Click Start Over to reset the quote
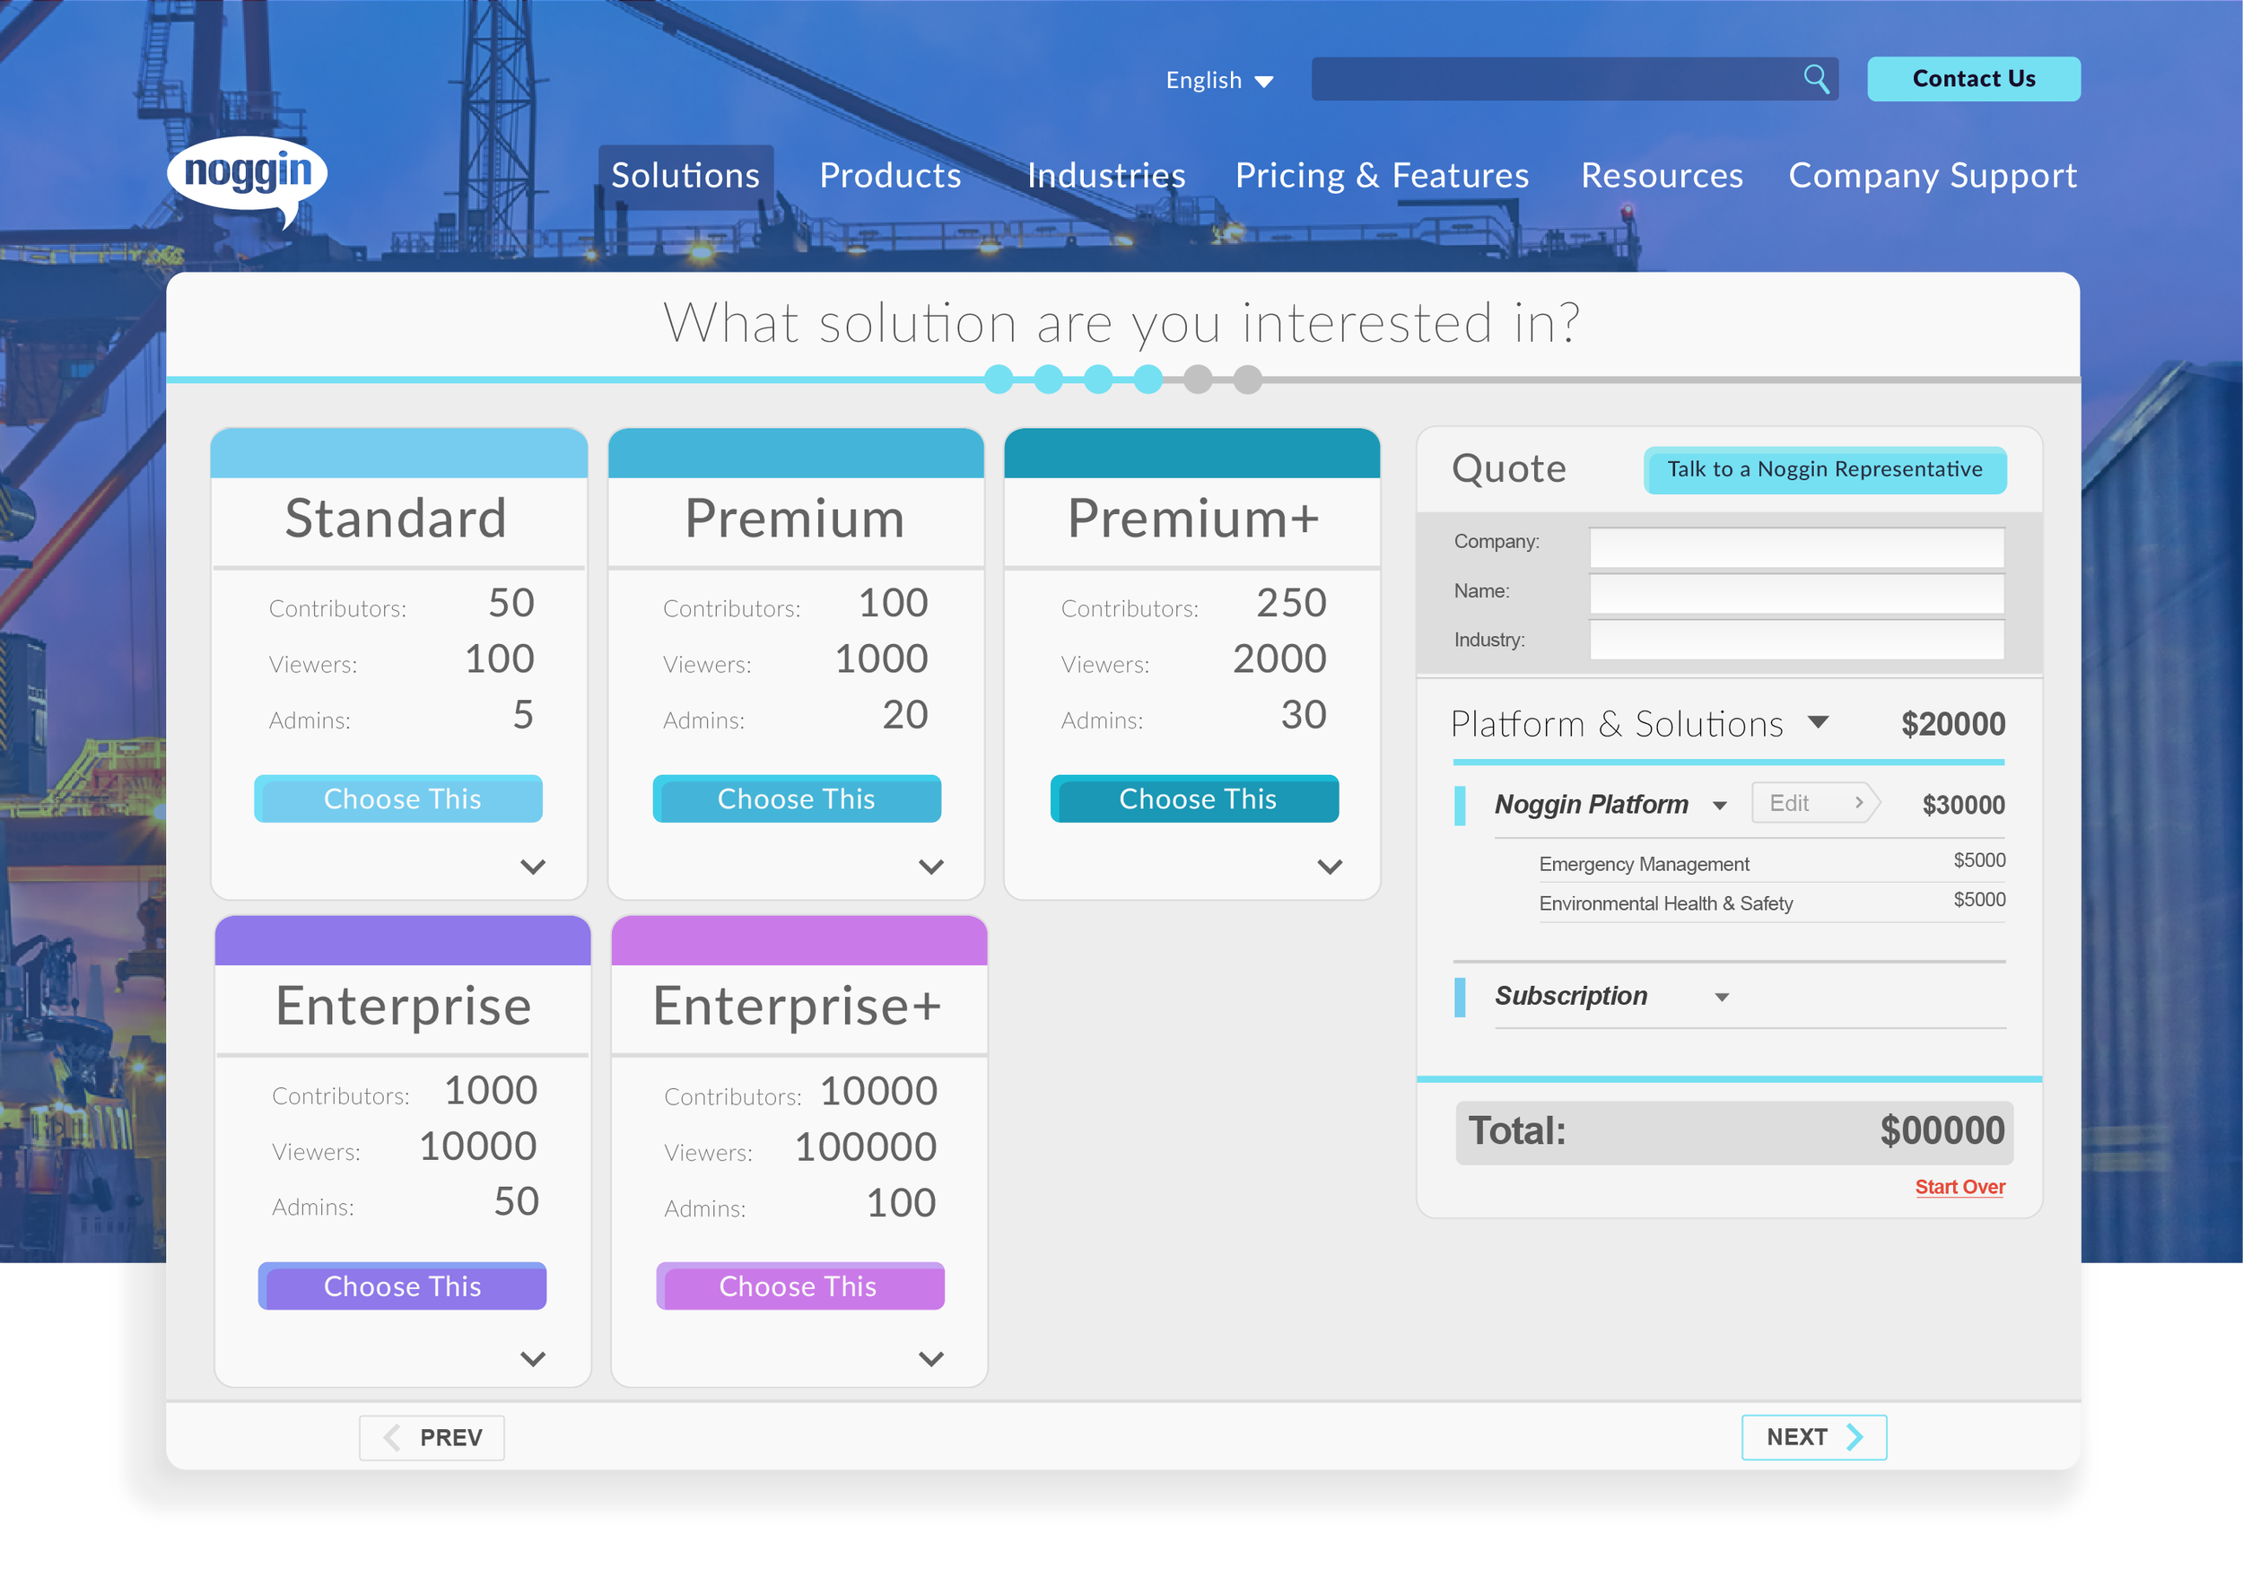2243x1570 pixels. 1959,1187
